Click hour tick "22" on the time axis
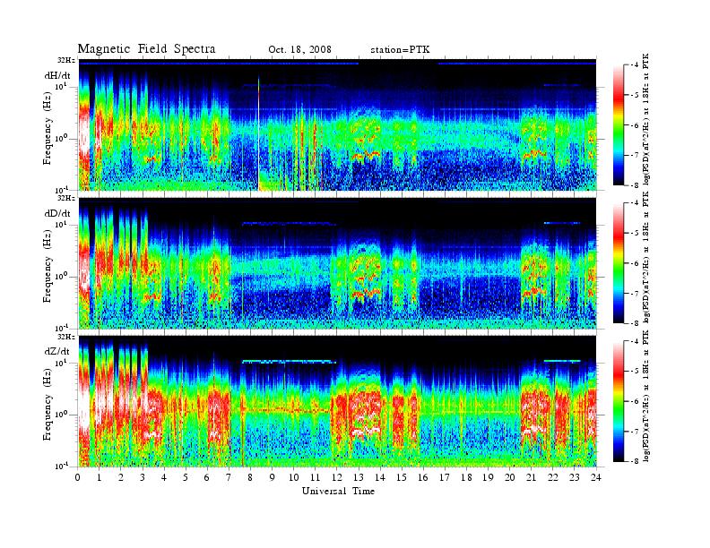The height and width of the screenshot is (548, 710). [x=553, y=477]
